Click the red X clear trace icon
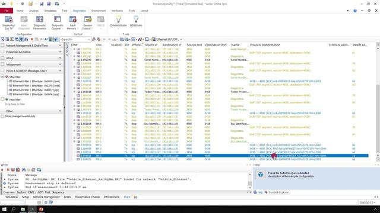Image resolution: width=380 pixels, height=213 pixels. [x=31, y=39]
